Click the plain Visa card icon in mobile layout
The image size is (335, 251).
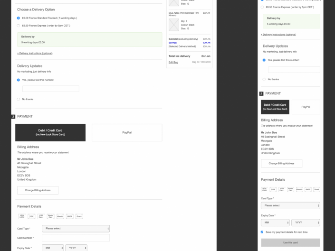[x=274, y=189]
